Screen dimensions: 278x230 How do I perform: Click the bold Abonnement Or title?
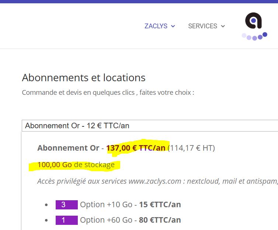point(68,148)
